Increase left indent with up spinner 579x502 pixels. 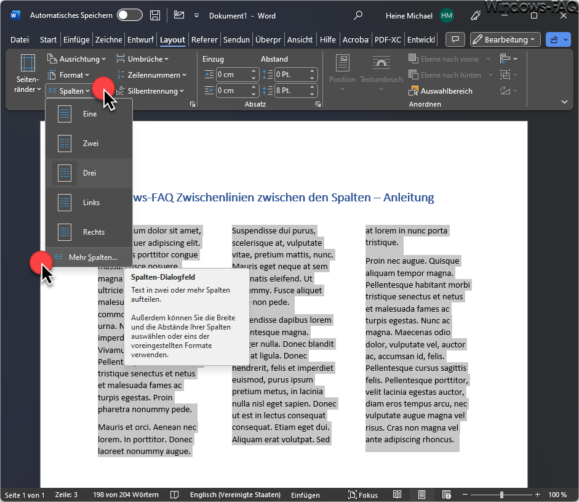coord(254,71)
